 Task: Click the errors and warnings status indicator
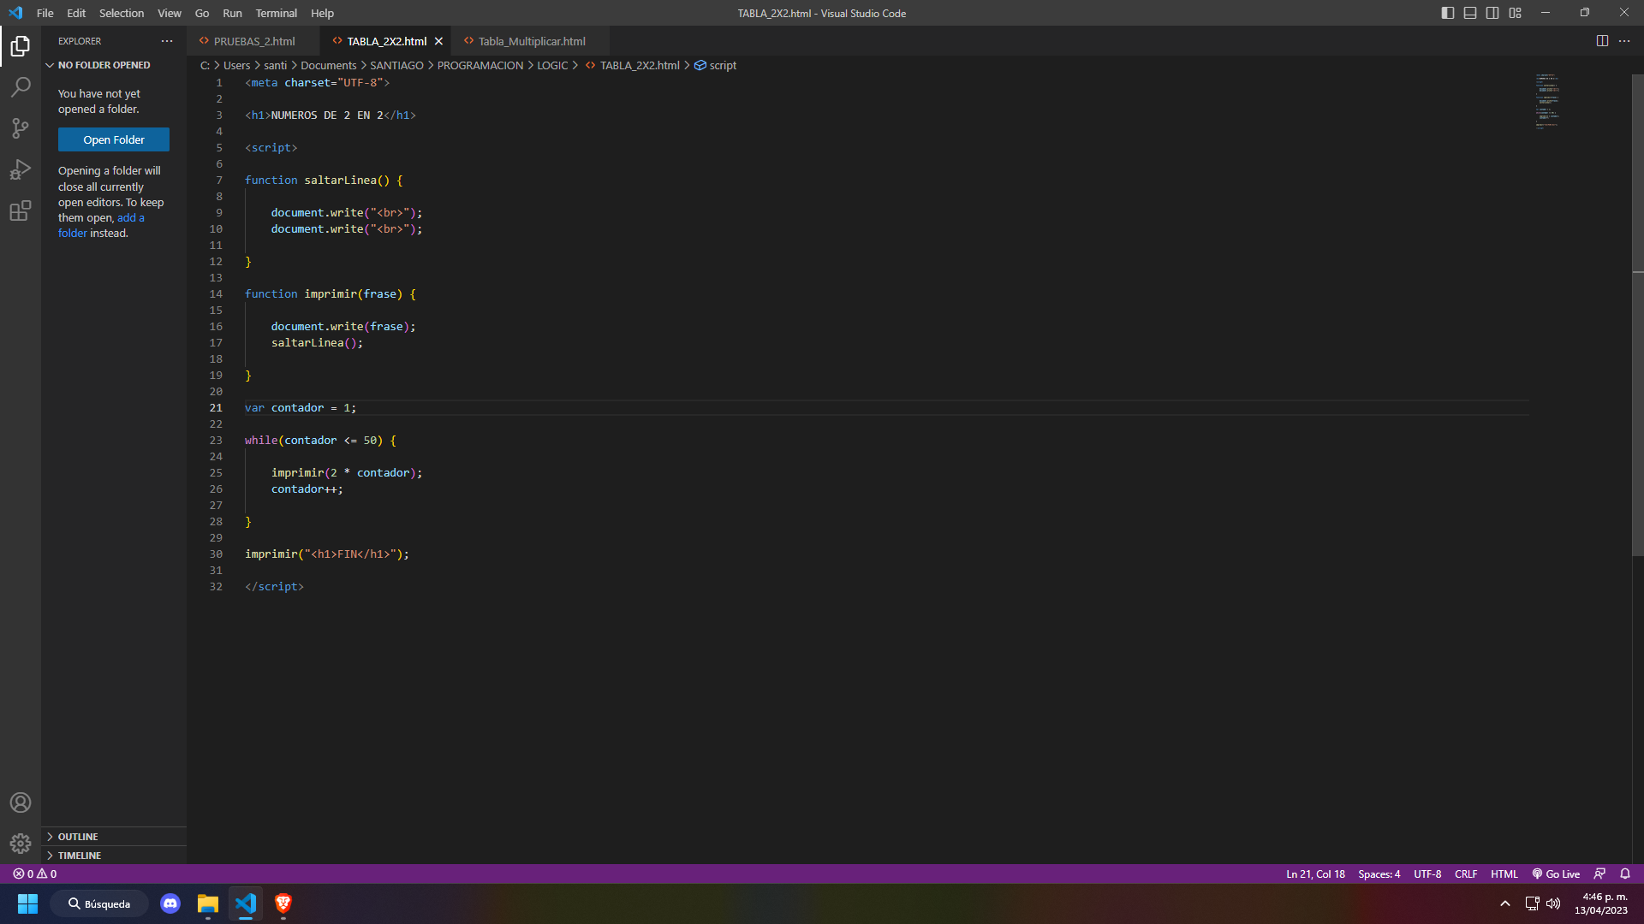click(35, 874)
